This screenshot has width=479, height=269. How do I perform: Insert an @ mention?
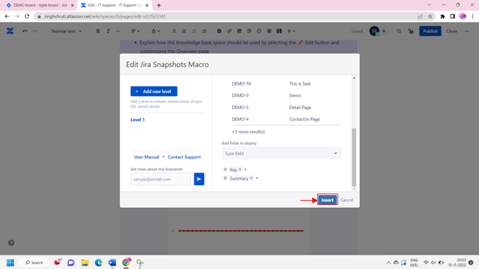click(x=249, y=31)
